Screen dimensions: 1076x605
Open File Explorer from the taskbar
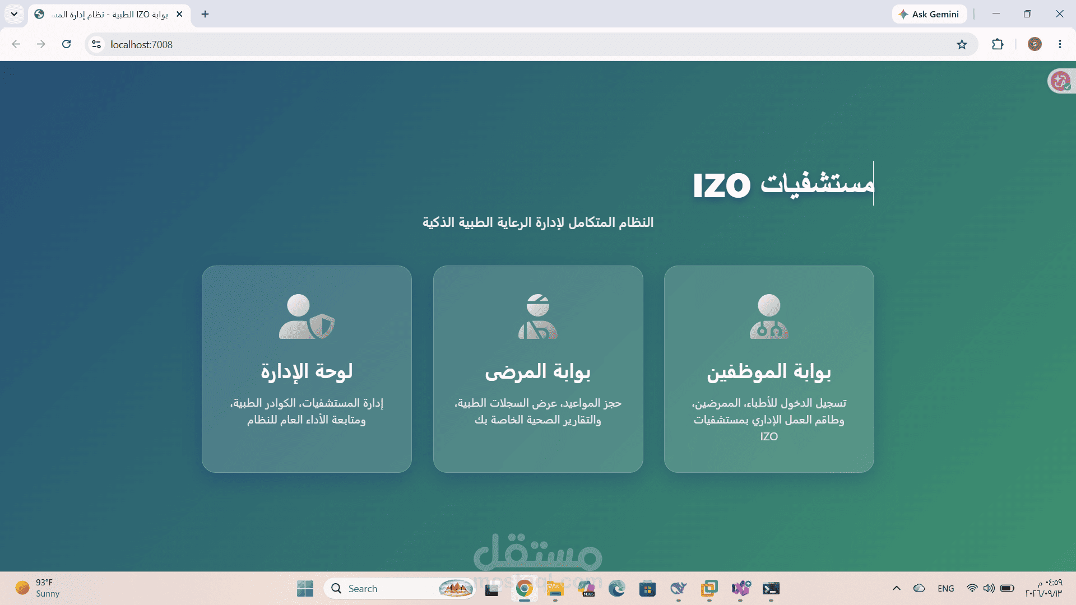(x=555, y=589)
